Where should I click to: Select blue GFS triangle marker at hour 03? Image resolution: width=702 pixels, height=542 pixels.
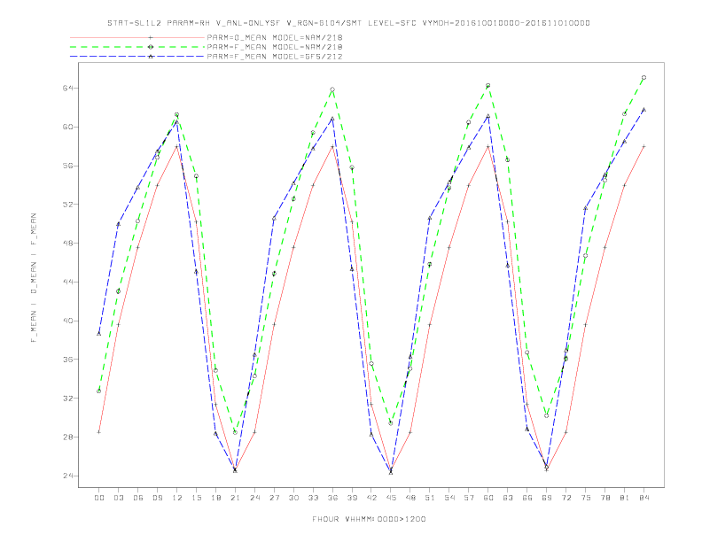[118, 224]
